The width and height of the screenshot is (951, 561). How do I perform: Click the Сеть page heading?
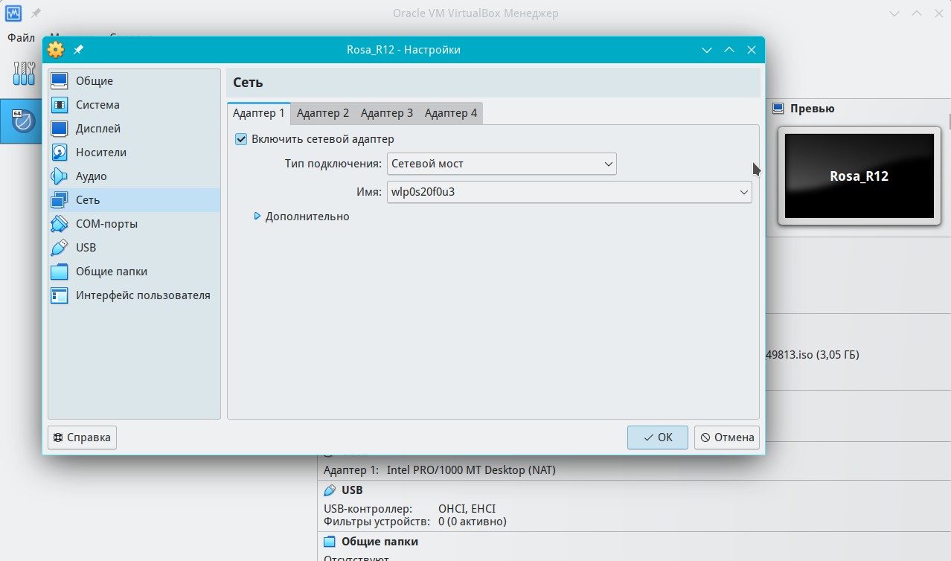(248, 83)
